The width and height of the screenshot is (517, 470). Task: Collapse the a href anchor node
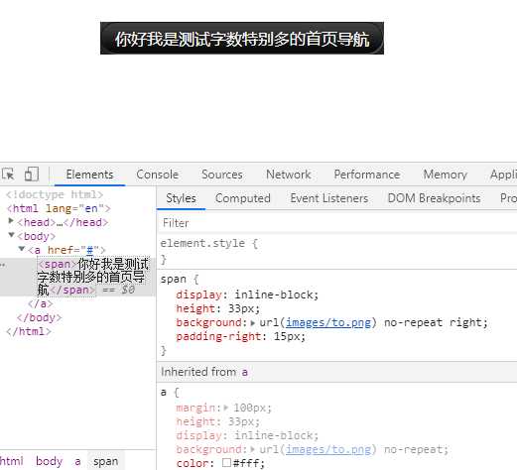pos(22,249)
